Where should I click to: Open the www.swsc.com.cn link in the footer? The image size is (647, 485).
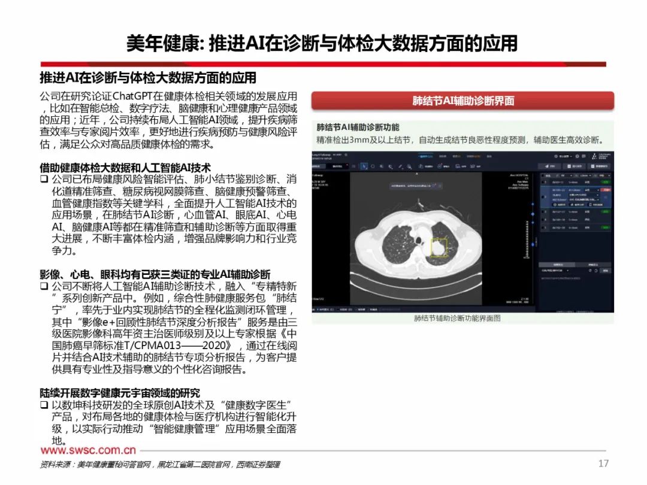(x=88, y=450)
